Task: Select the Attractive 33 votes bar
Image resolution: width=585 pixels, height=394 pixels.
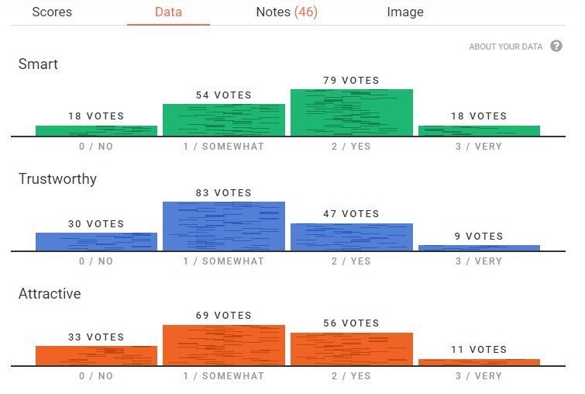Action: pyautogui.click(x=96, y=355)
